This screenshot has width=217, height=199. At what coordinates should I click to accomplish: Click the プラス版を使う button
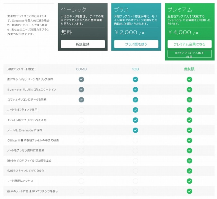[136, 44]
